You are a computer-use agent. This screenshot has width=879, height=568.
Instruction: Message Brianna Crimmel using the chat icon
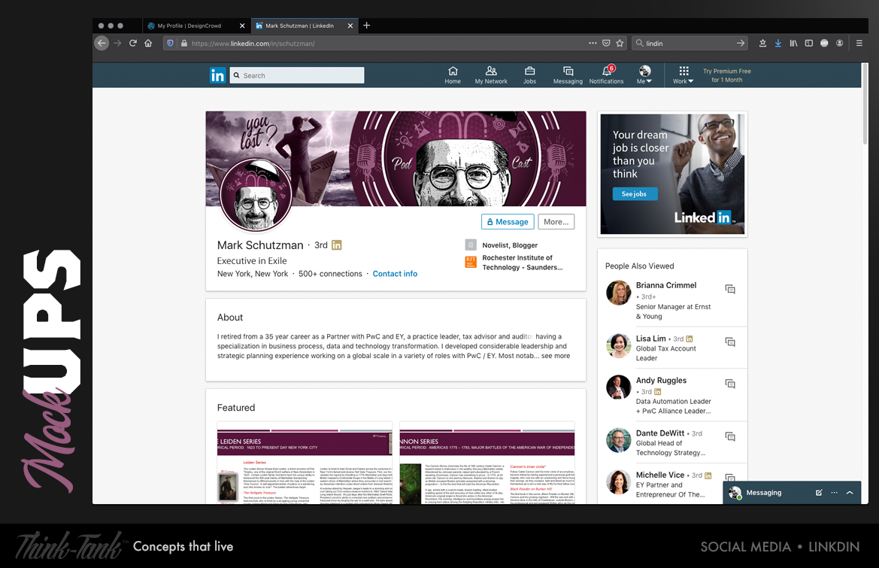pyautogui.click(x=730, y=290)
